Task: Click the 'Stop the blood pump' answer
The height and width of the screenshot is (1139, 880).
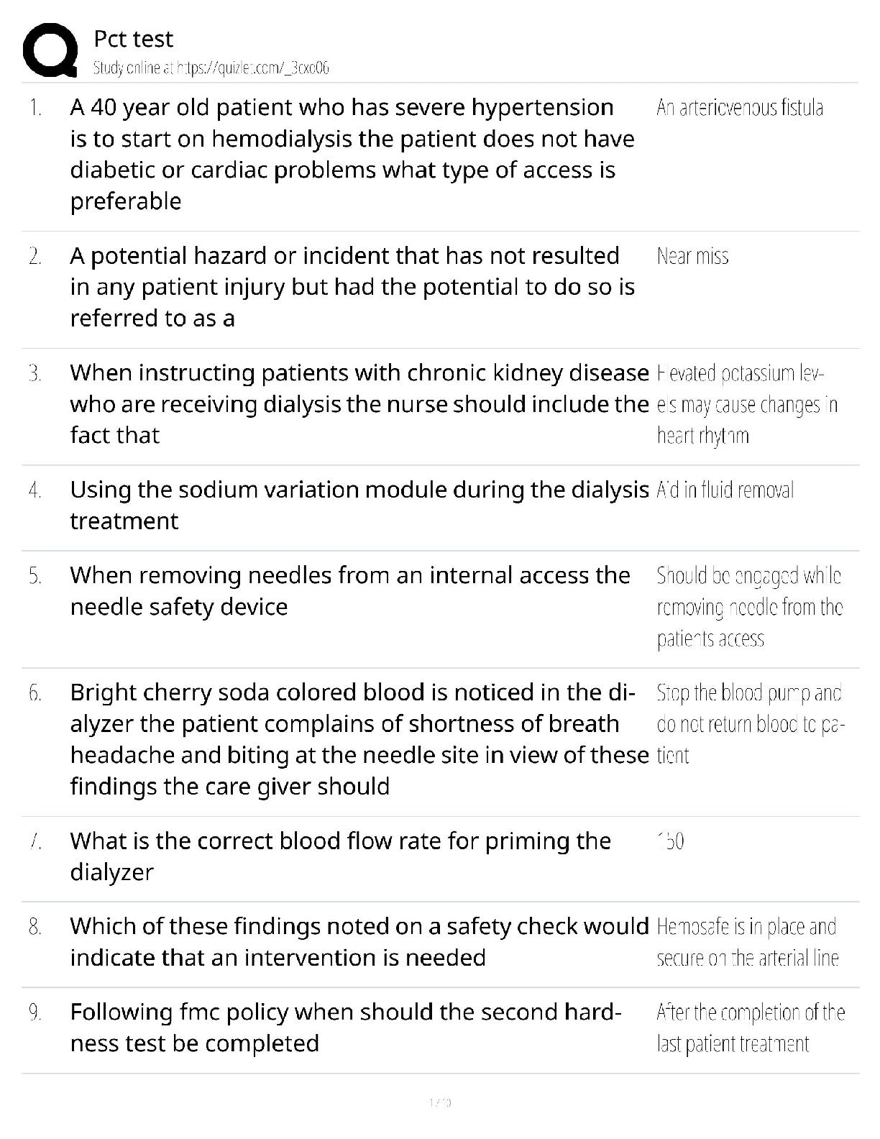Action: pyautogui.click(x=751, y=724)
